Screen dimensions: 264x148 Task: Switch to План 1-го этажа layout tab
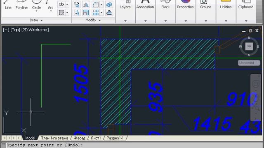[x=54, y=138]
